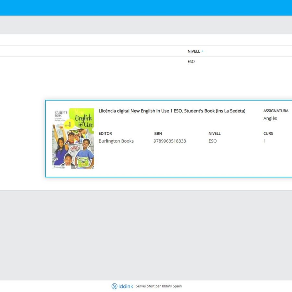
Task: Click the EDITOR label Burlington Books
Action: point(116,141)
